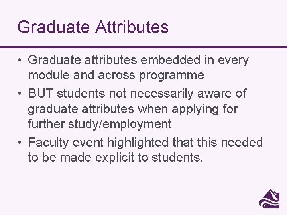Click the word 'programme' in first bullet
This screenshot has height=215, width=287.
tap(171, 76)
